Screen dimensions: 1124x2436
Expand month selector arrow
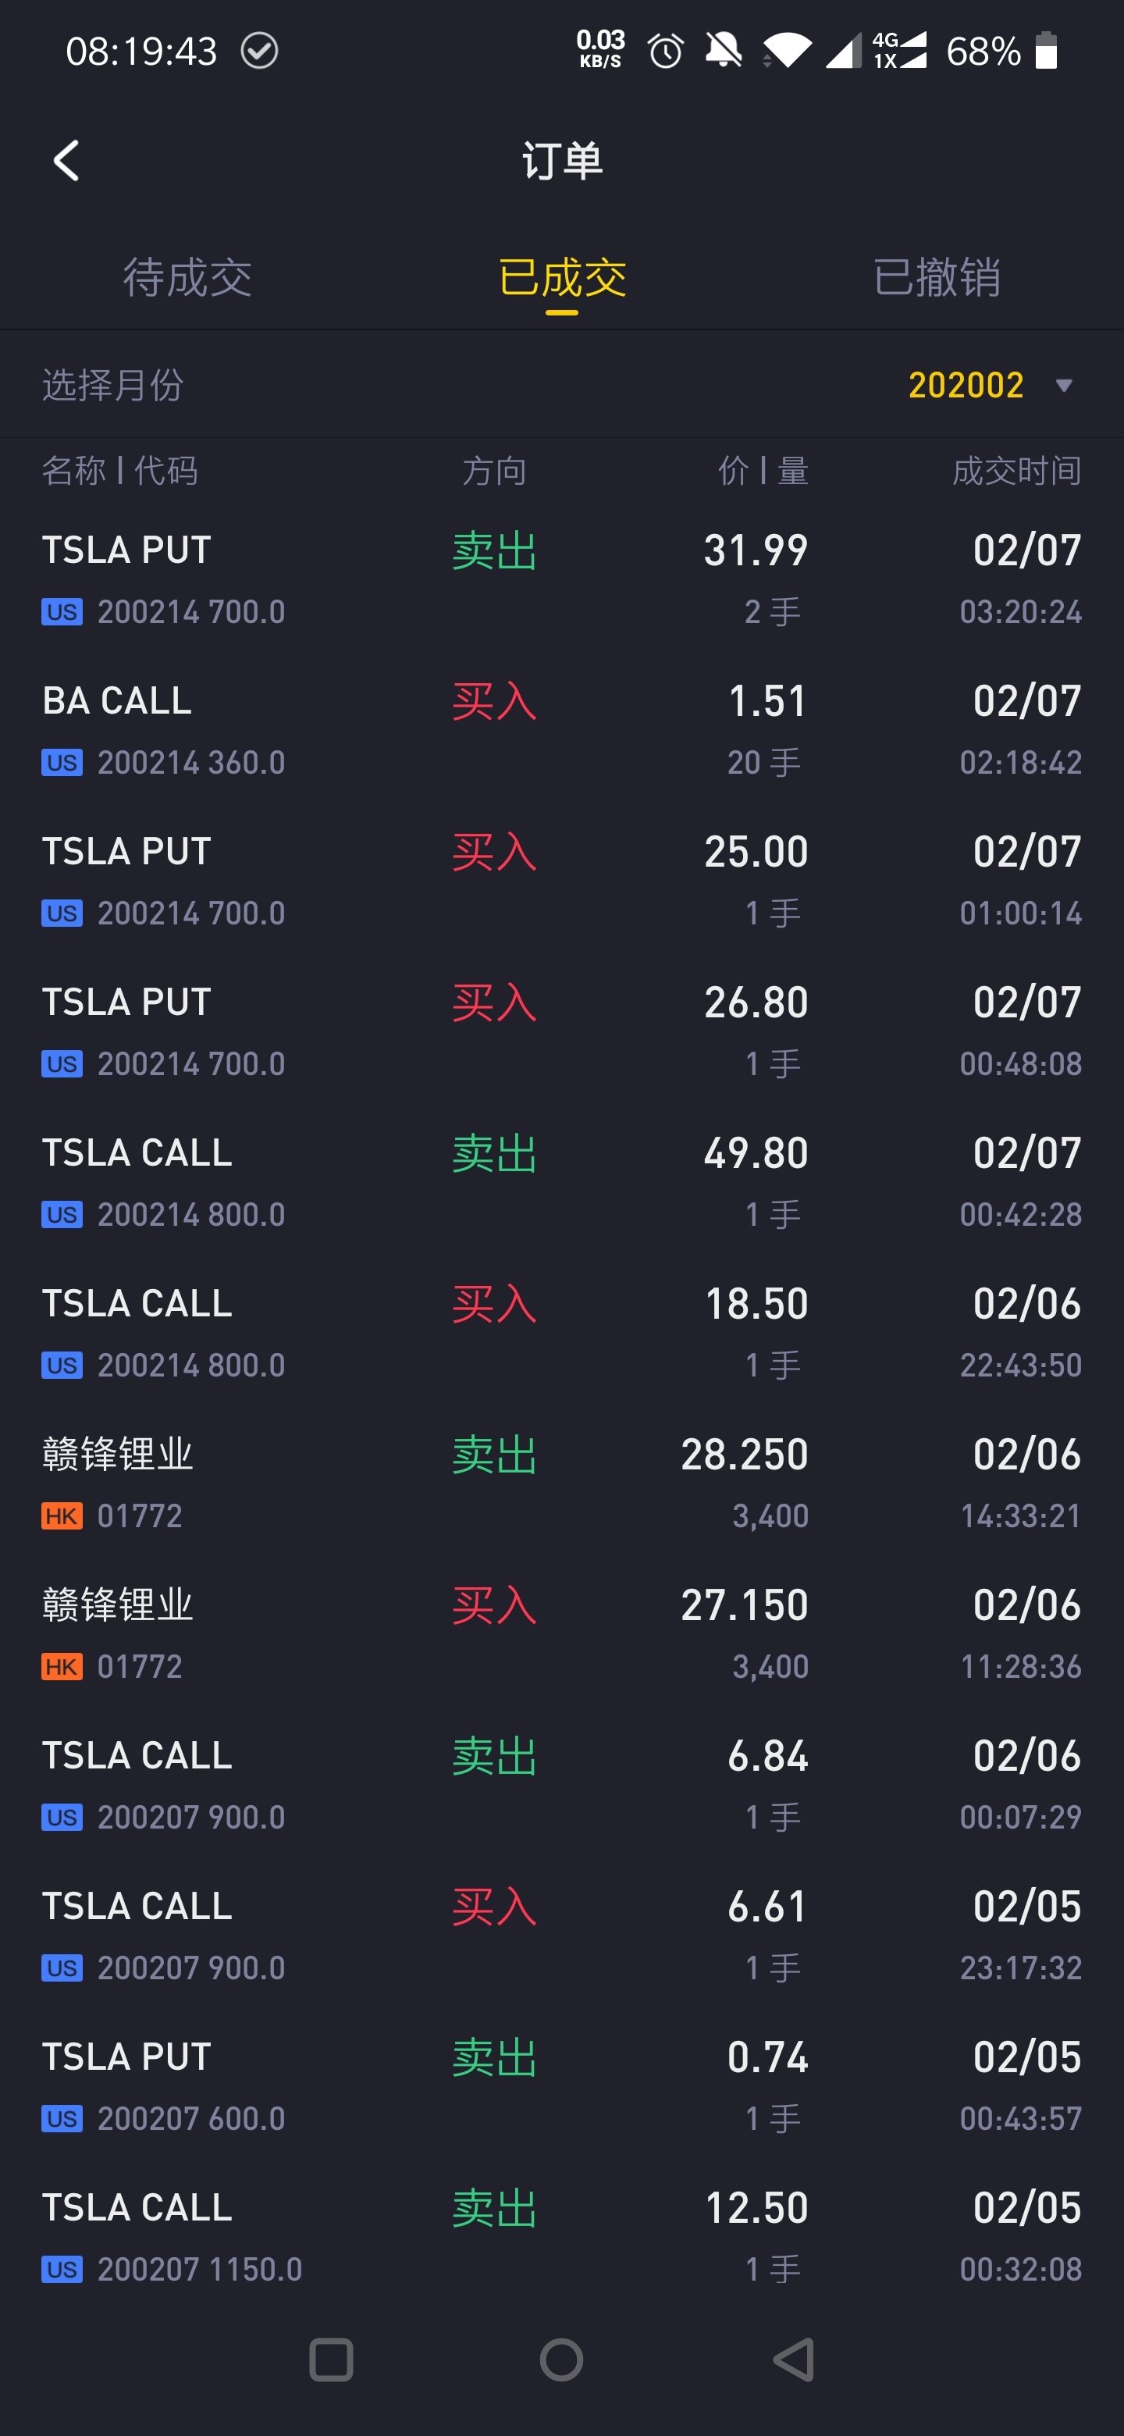[x=1063, y=385]
